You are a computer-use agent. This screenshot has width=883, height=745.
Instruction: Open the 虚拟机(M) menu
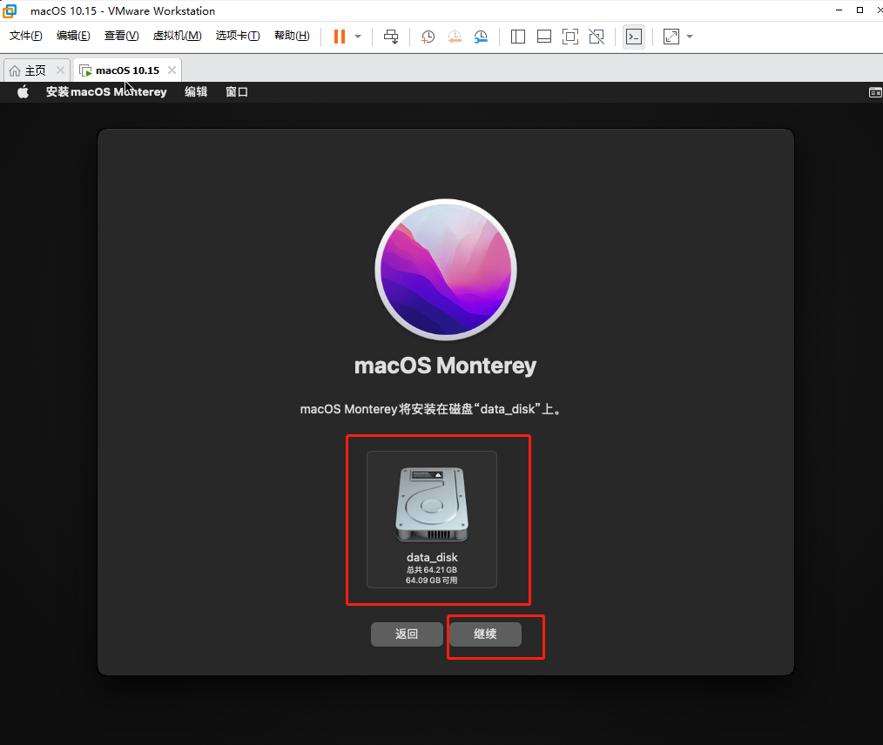(178, 36)
